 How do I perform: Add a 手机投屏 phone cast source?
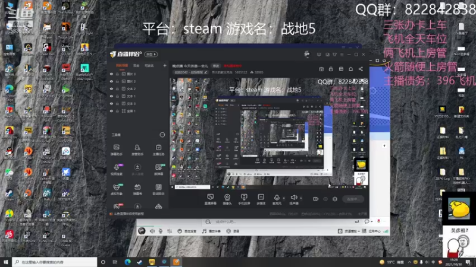[x=244, y=199]
